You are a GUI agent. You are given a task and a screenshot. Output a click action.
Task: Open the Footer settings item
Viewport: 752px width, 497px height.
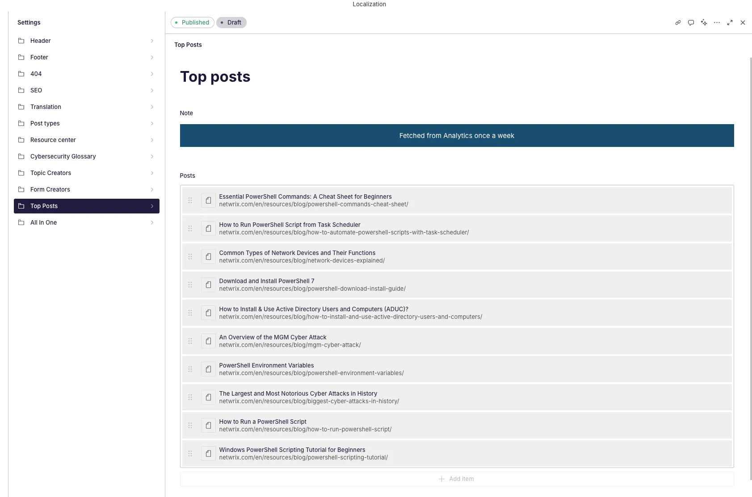tap(87, 57)
